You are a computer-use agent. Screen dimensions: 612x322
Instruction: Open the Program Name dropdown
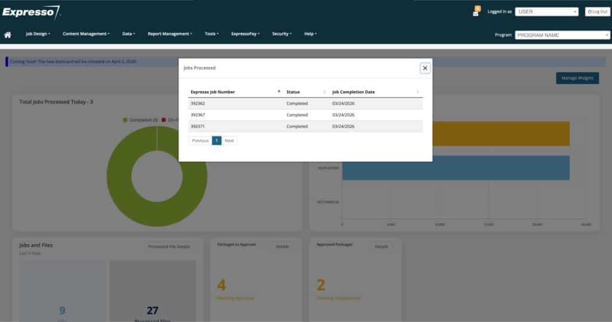[562, 35]
